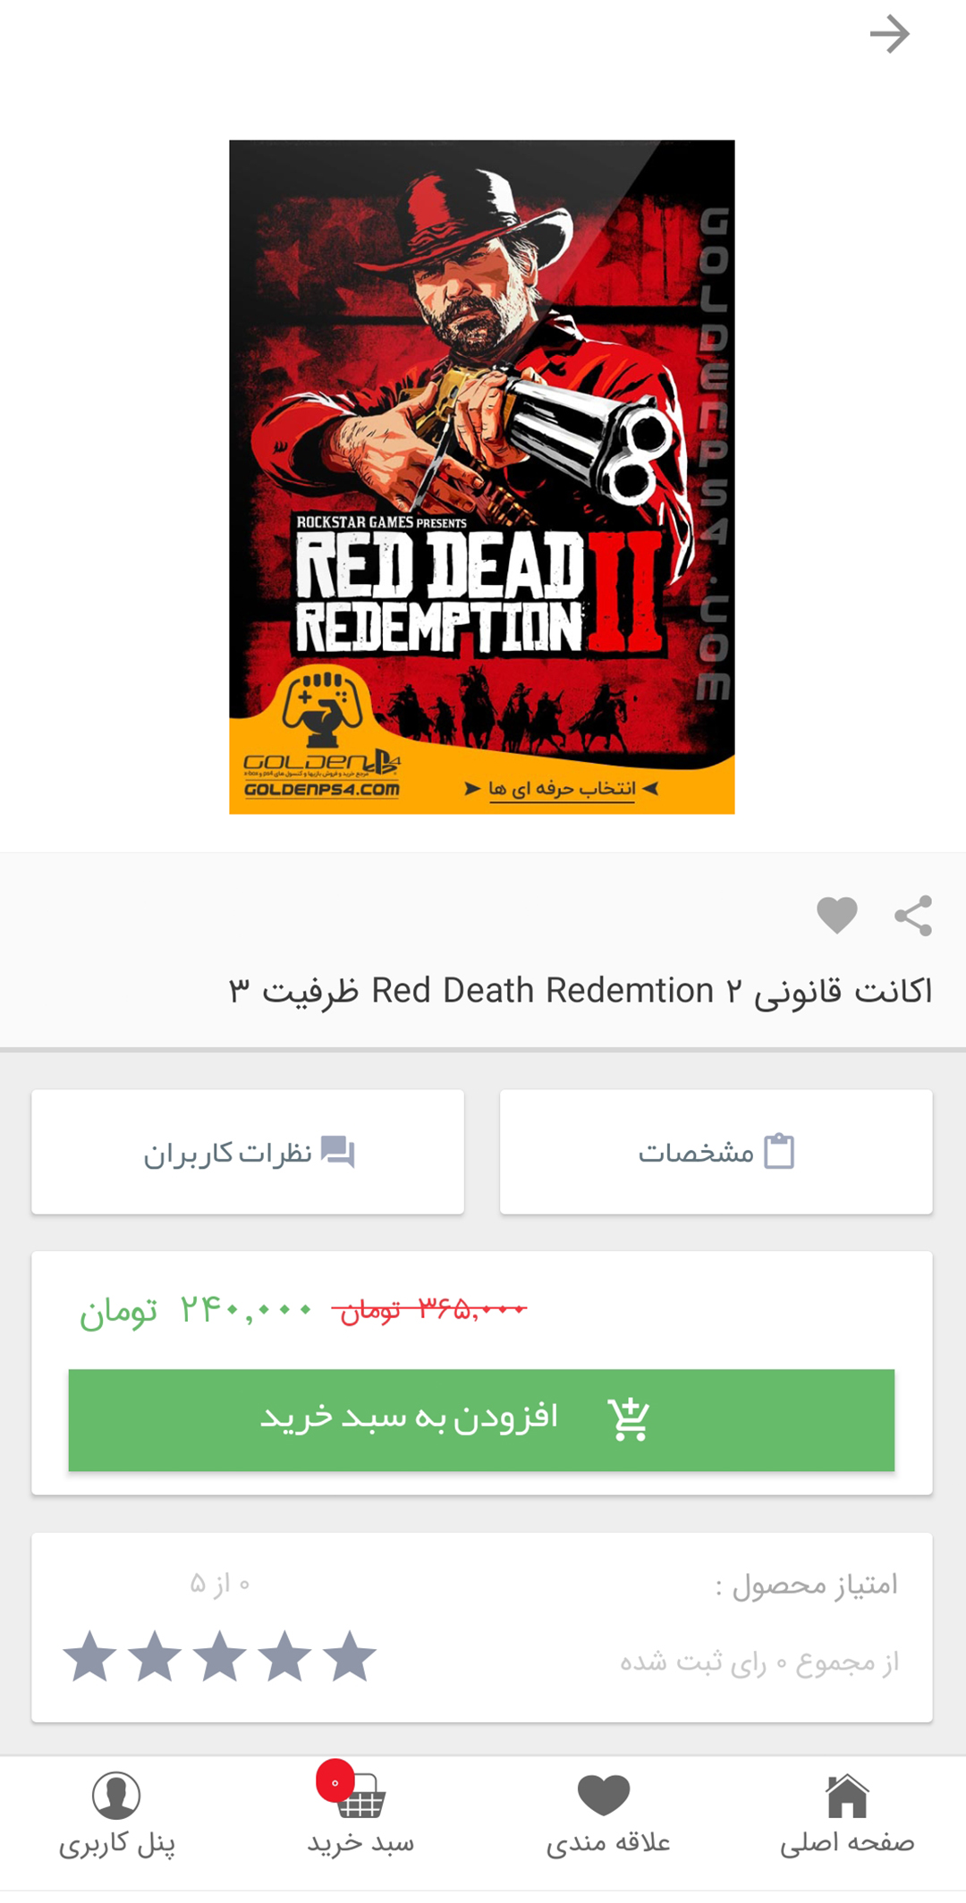966x1903 pixels.
Task: Rate the product three stars
Action: pos(220,1656)
